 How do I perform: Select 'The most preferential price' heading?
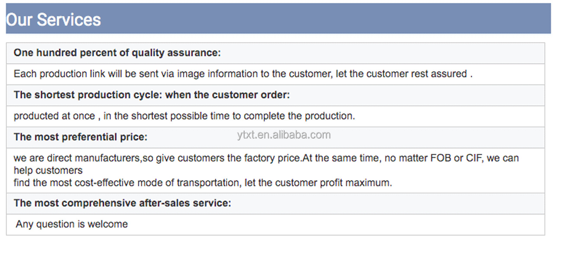tap(80, 137)
